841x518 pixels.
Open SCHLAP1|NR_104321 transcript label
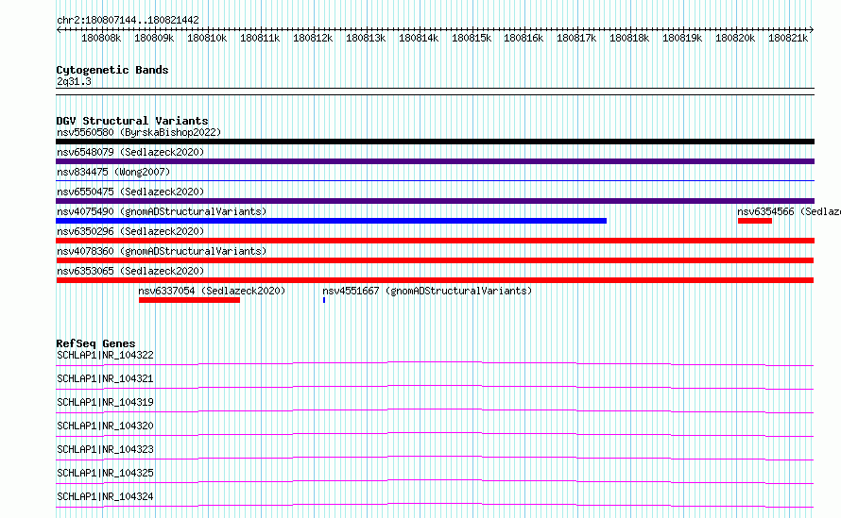(105, 378)
